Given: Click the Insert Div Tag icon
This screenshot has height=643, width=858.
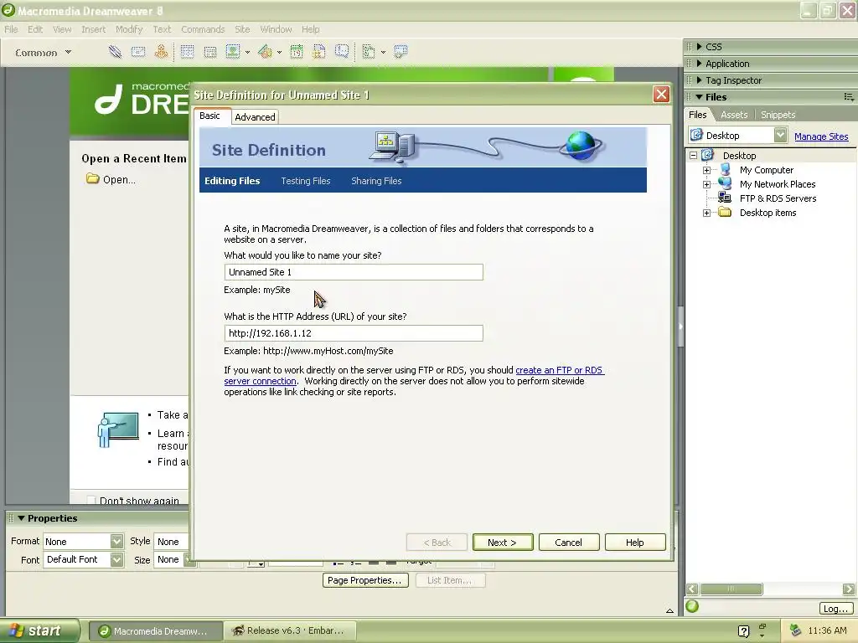Looking at the screenshot, I should coord(210,52).
